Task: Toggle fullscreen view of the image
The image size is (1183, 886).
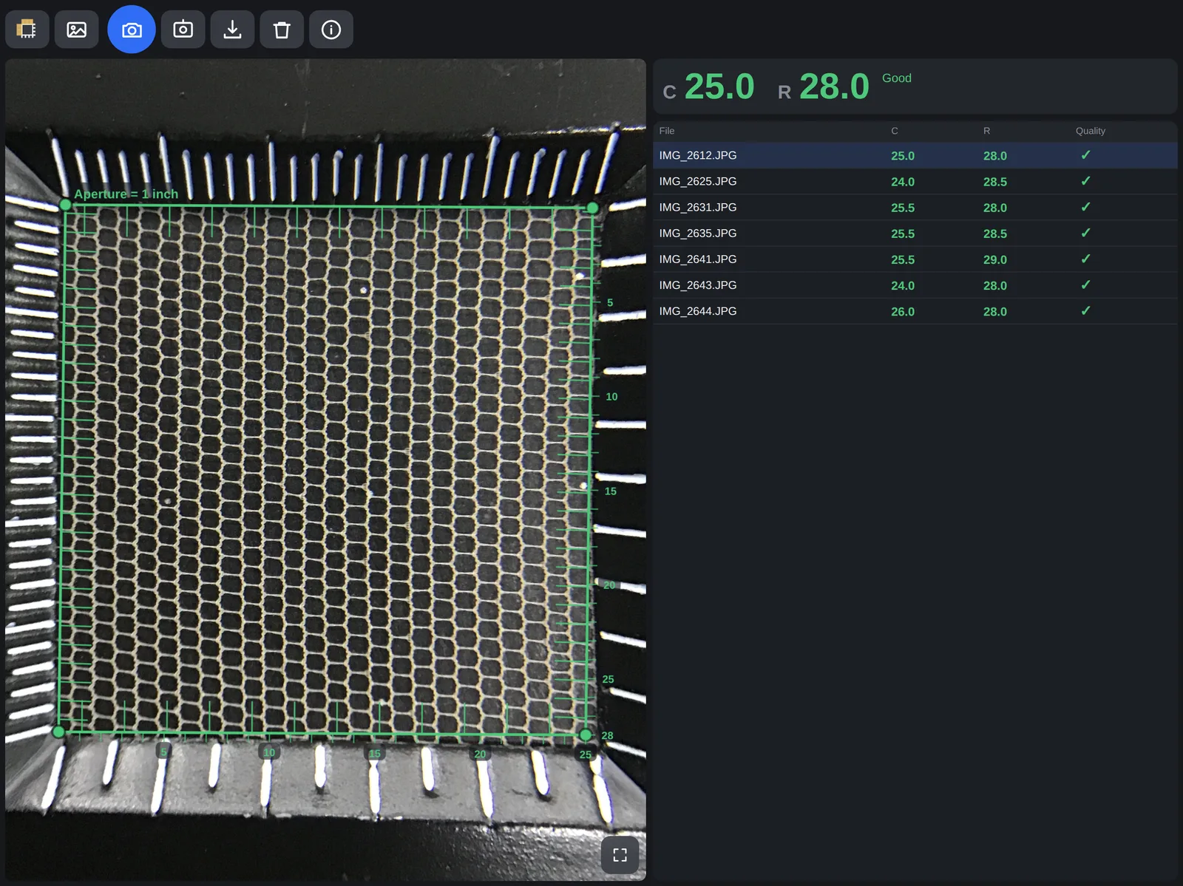Action: click(620, 855)
